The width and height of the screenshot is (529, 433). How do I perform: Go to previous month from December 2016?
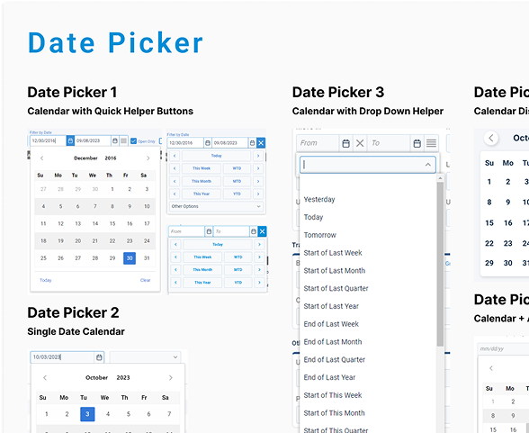41,158
